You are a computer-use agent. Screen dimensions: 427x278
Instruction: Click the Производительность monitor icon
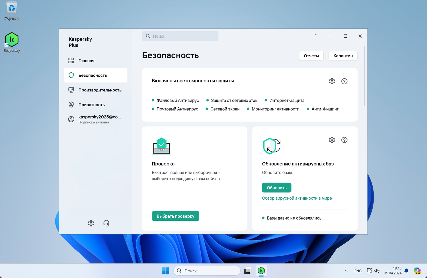(71, 90)
